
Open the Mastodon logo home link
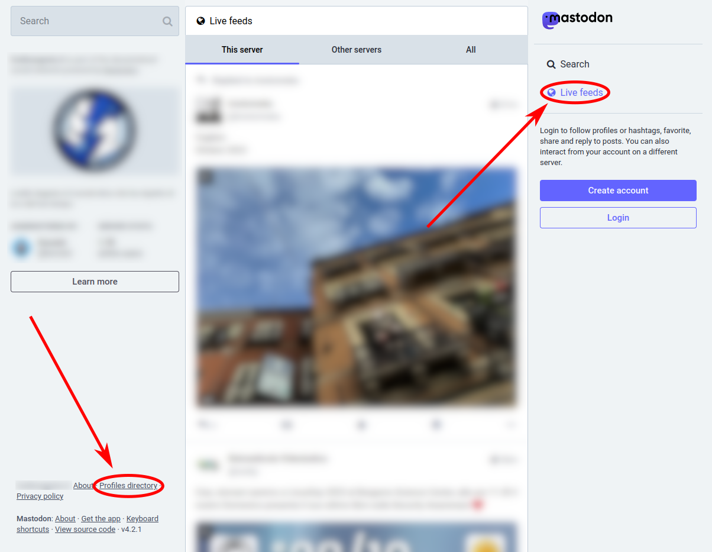[577, 20]
